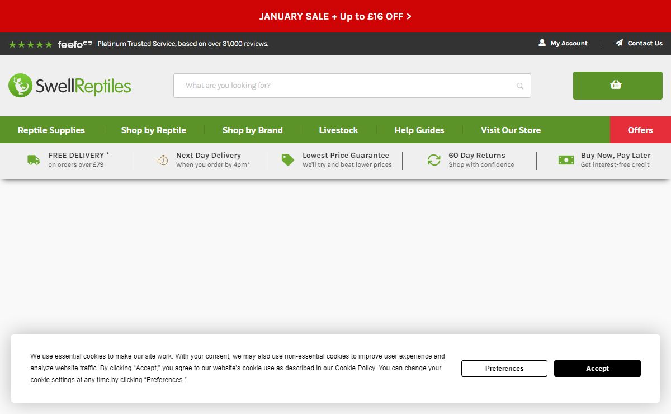Click the January Sale banner link
671x414 pixels.
[x=335, y=16]
